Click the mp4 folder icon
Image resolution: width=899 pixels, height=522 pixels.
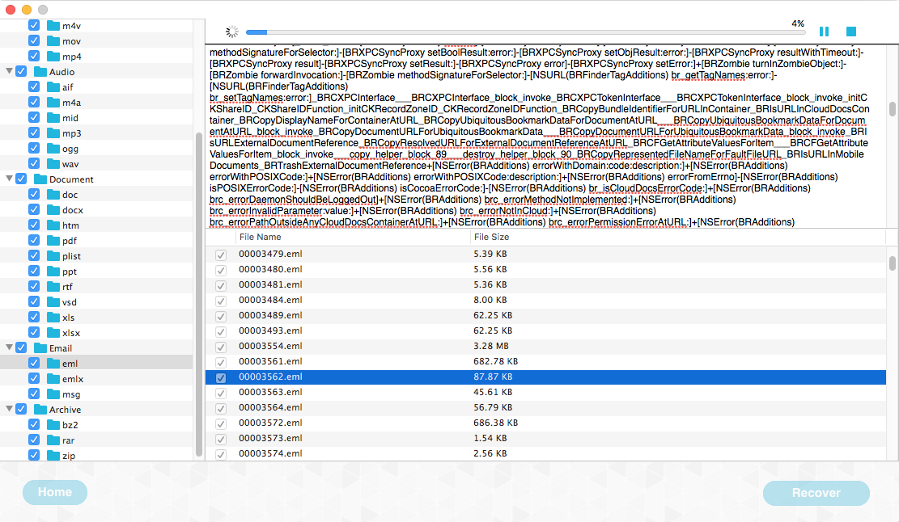pyautogui.click(x=53, y=56)
